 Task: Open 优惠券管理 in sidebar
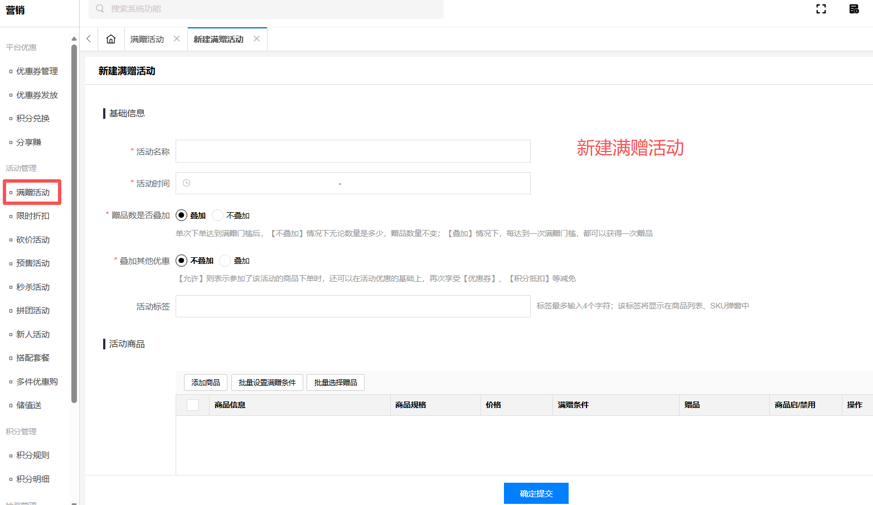pyautogui.click(x=37, y=71)
